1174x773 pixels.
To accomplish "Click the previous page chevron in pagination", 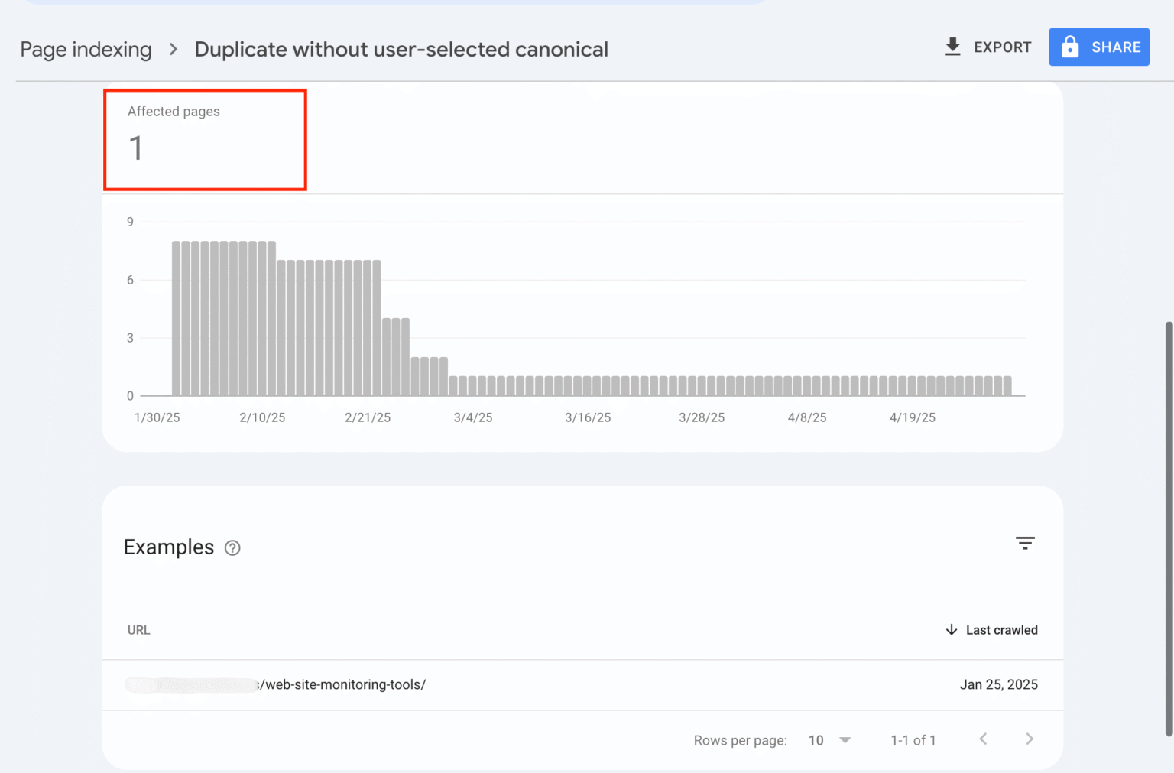I will (983, 739).
